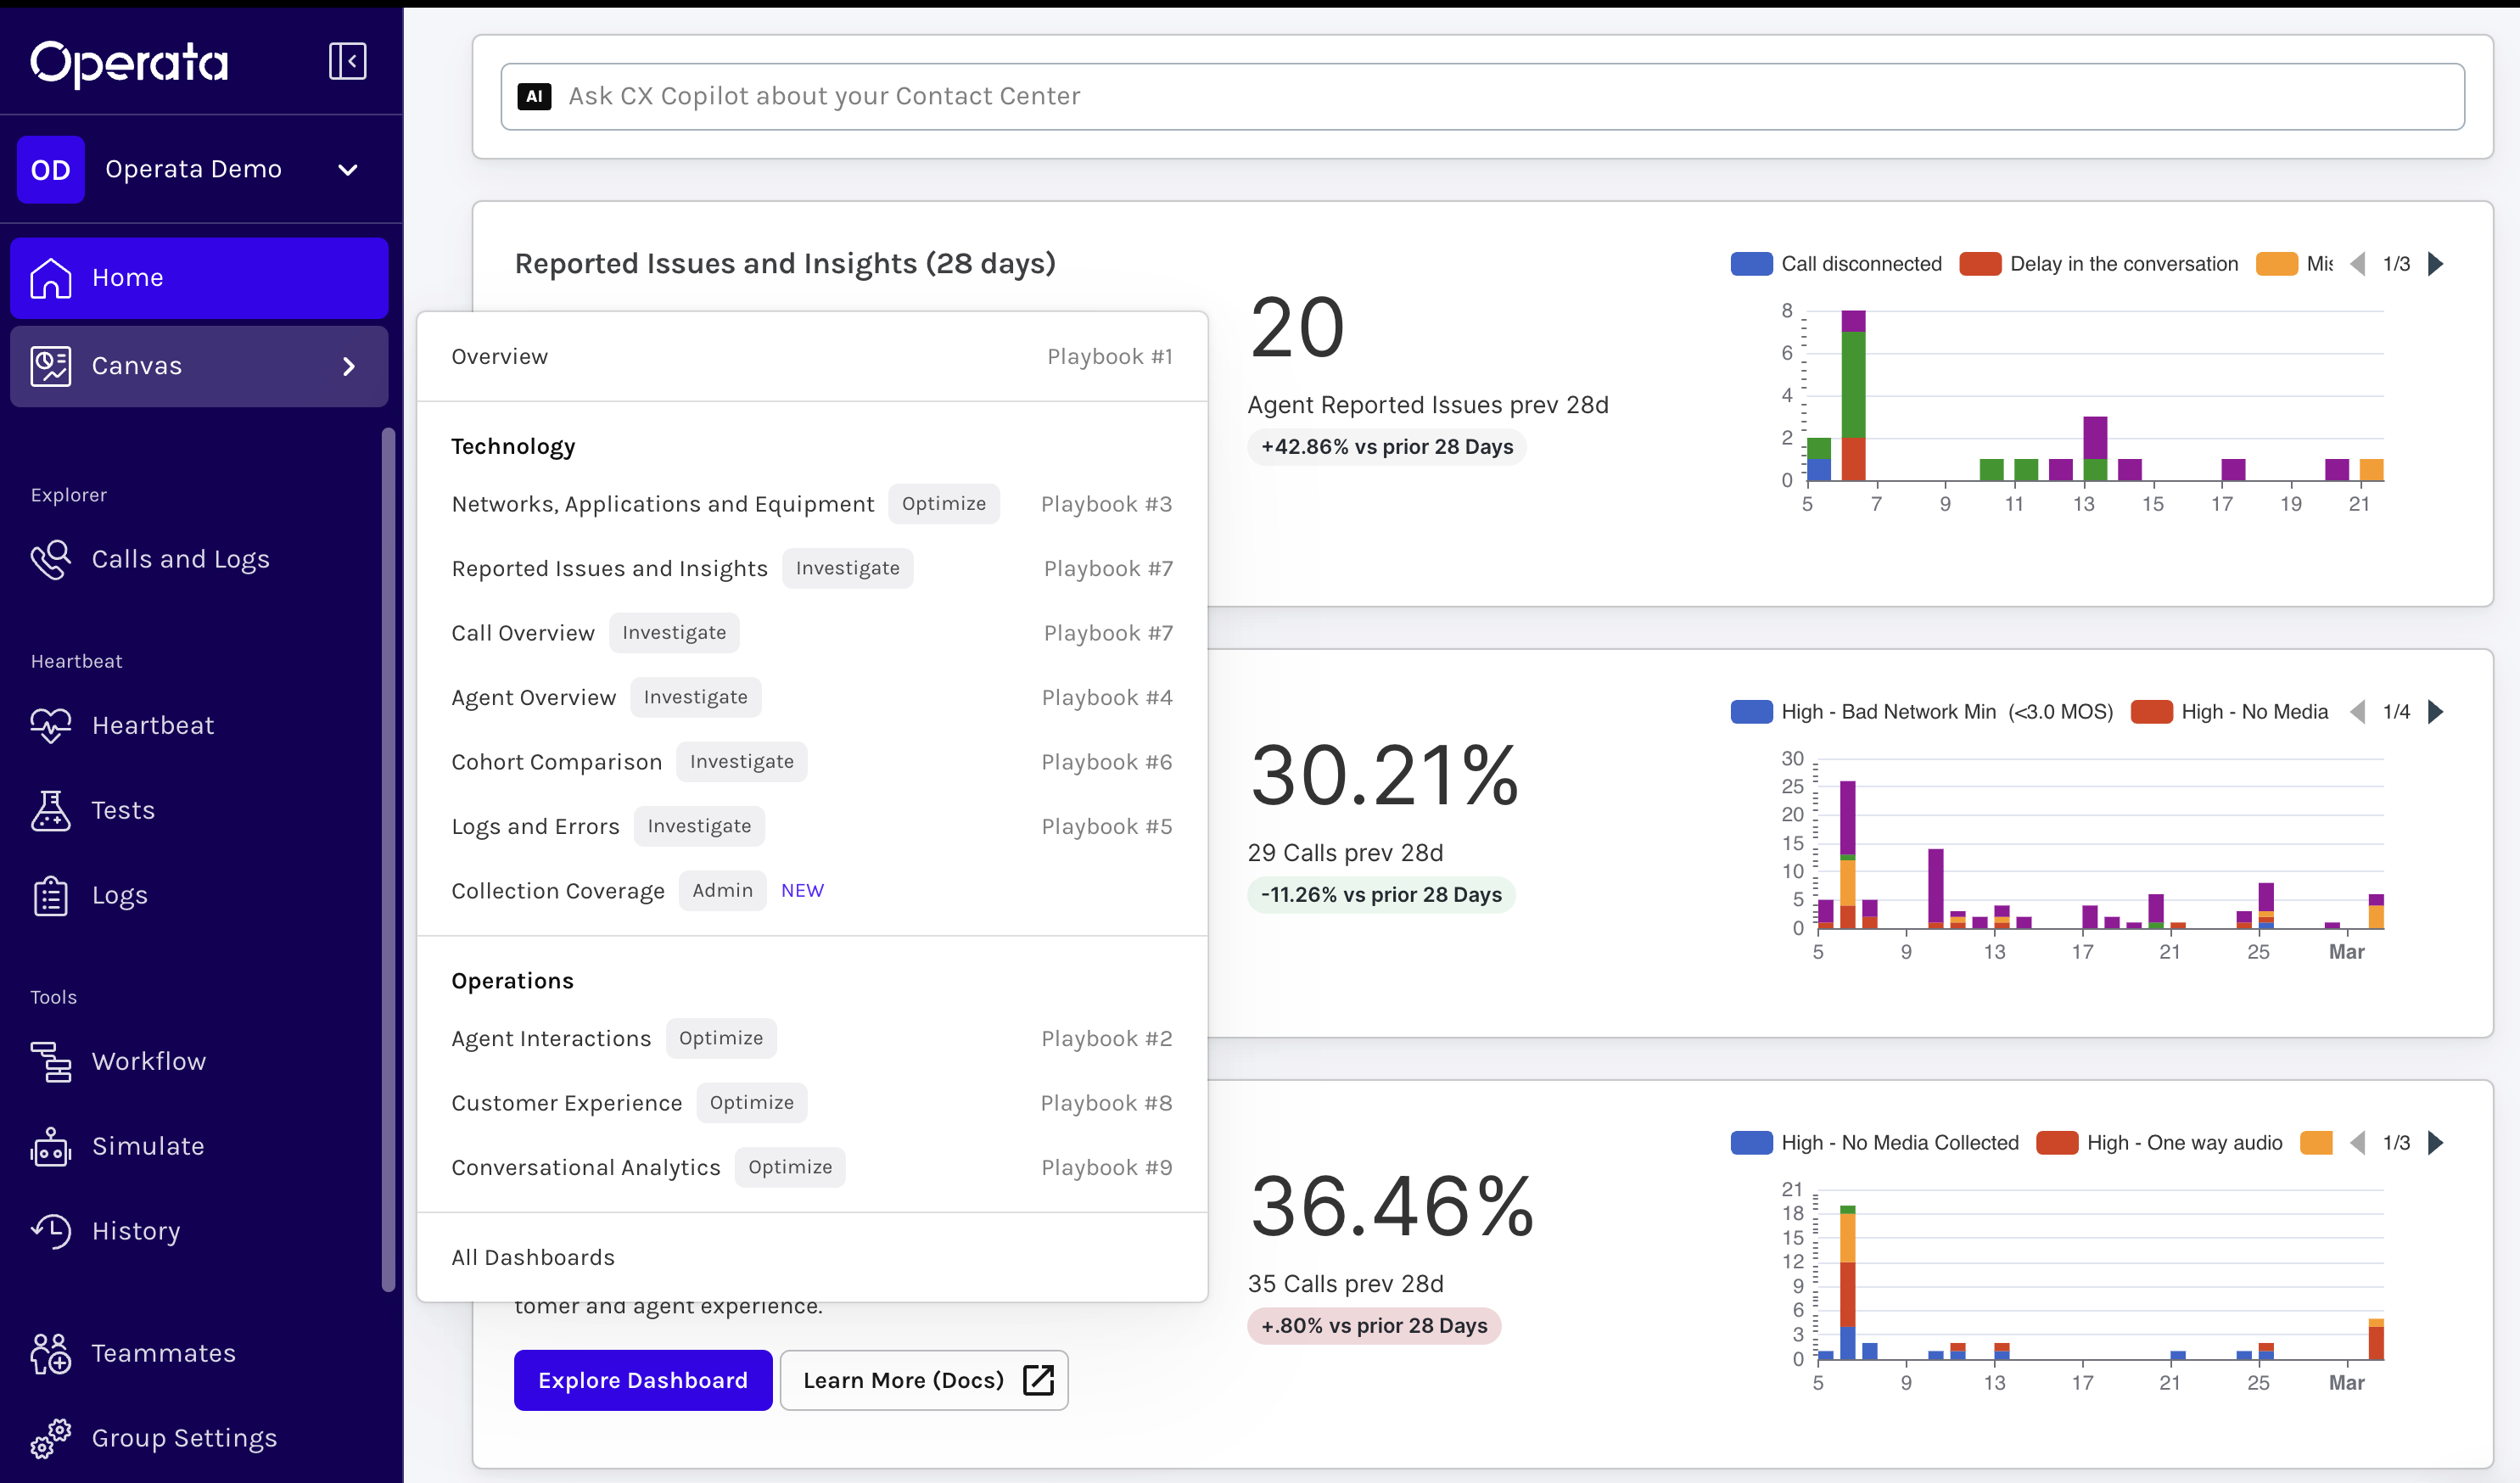Next legend page on 1/4 chart
Viewport: 2520px width, 1483px height.
coord(2436,712)
